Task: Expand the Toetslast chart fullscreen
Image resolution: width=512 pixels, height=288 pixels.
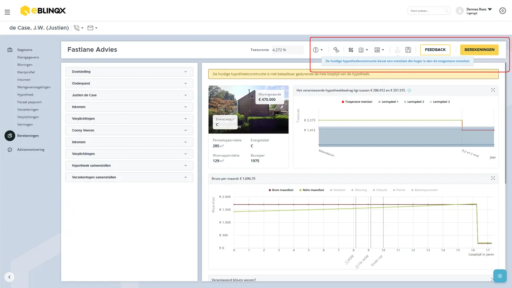Action: click(493, 90)
